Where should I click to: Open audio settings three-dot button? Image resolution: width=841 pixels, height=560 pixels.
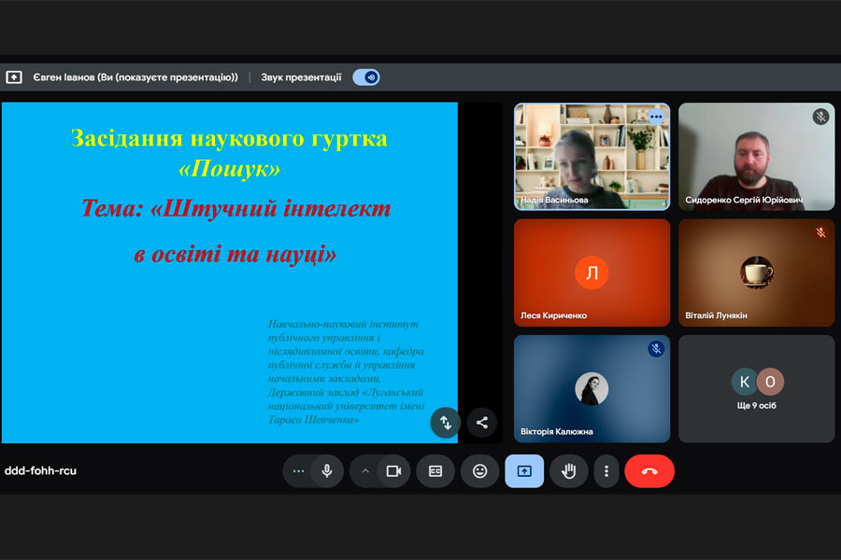(x=299, y=471)
